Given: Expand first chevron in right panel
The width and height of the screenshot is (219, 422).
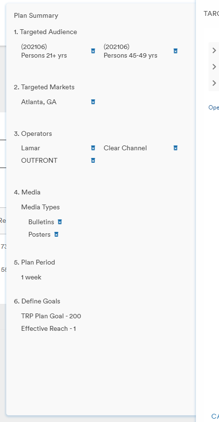Looking at the screenshot, I should [214, 50].
